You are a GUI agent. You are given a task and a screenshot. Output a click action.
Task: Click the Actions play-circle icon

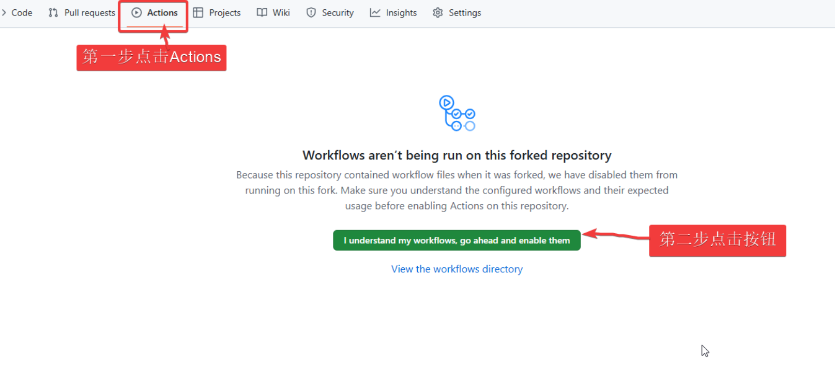[136, 13]
